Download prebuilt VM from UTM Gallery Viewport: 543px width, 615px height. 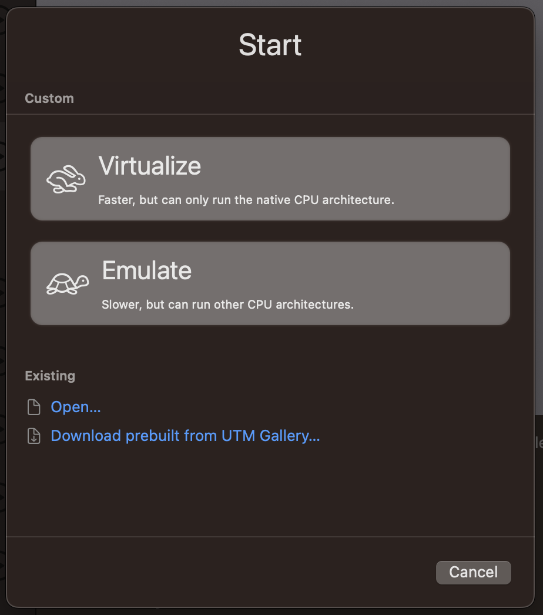(x=185, y=436)
